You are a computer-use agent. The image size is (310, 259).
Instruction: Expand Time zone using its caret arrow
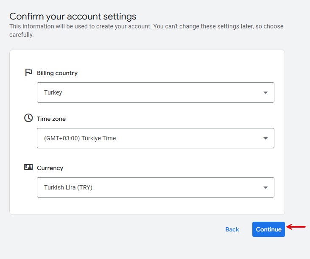click(265, 138)
